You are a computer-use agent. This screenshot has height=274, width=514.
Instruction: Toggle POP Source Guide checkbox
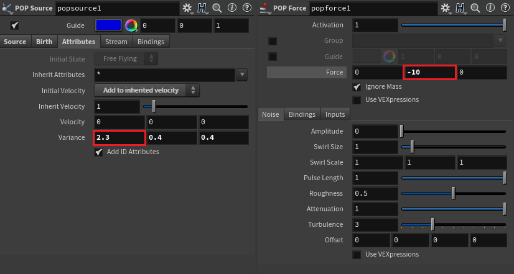[14, 25]
